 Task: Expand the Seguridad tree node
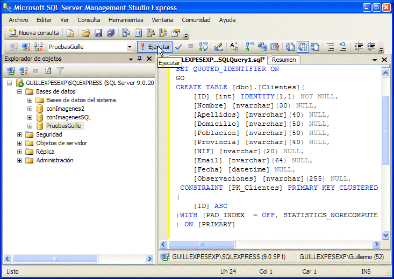pos(20,134)
